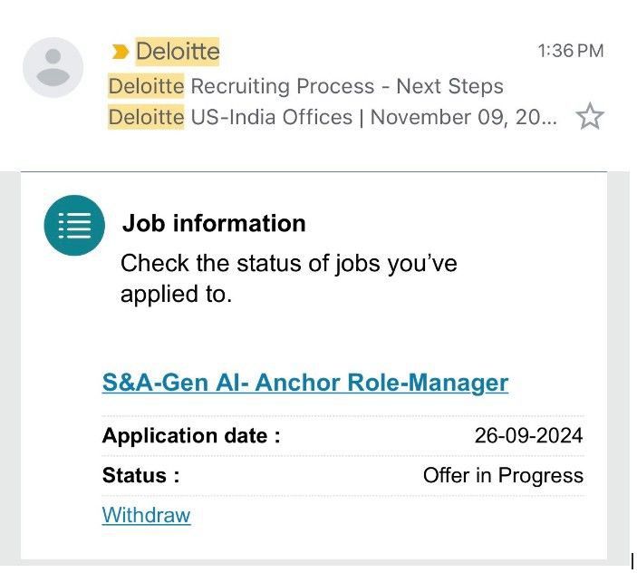Click the truncated November 09 date text
Viewport: 637px width, 573px height.
point(470,117)
